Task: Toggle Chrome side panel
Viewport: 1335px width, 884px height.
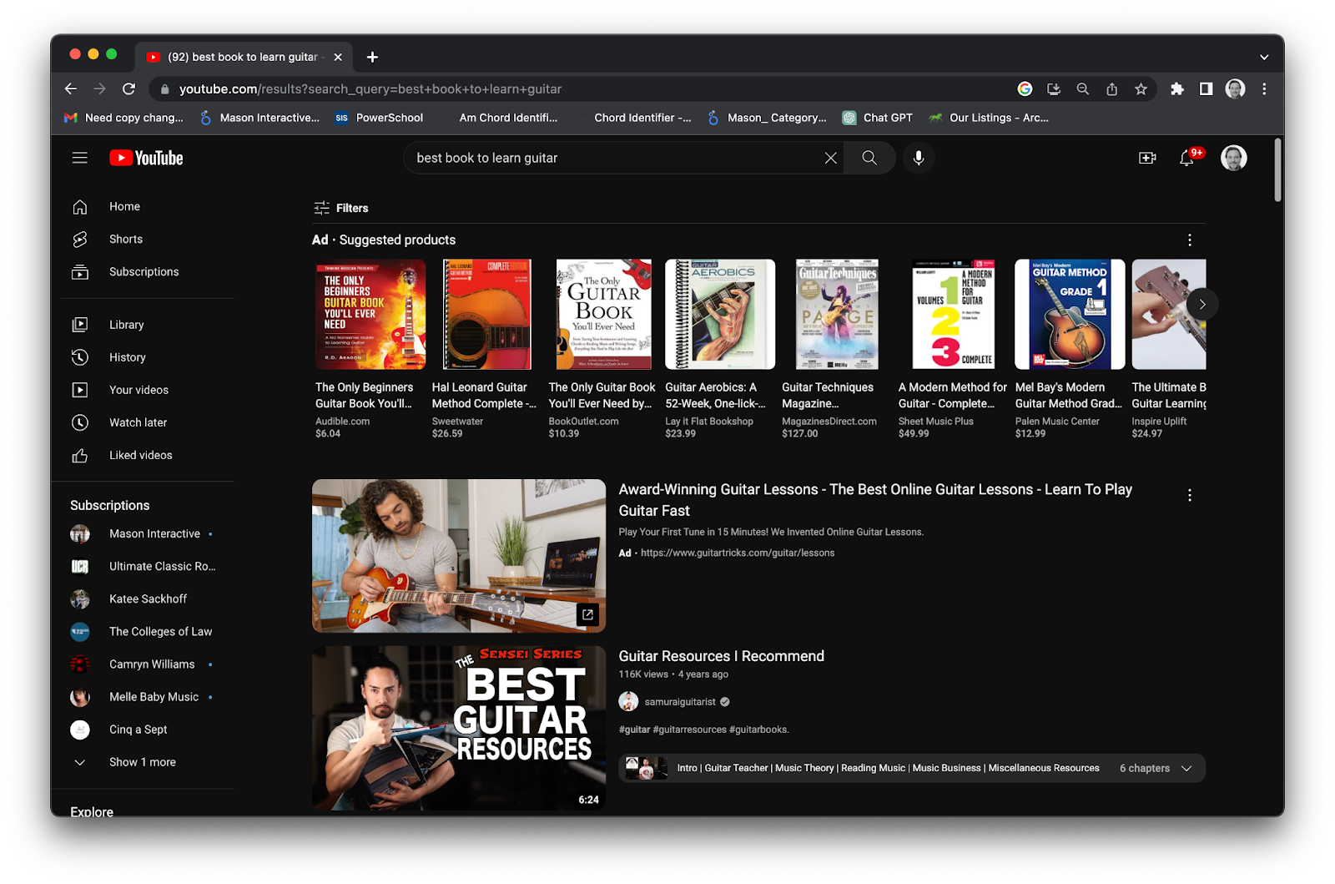Action: [x=1206, y=88]
